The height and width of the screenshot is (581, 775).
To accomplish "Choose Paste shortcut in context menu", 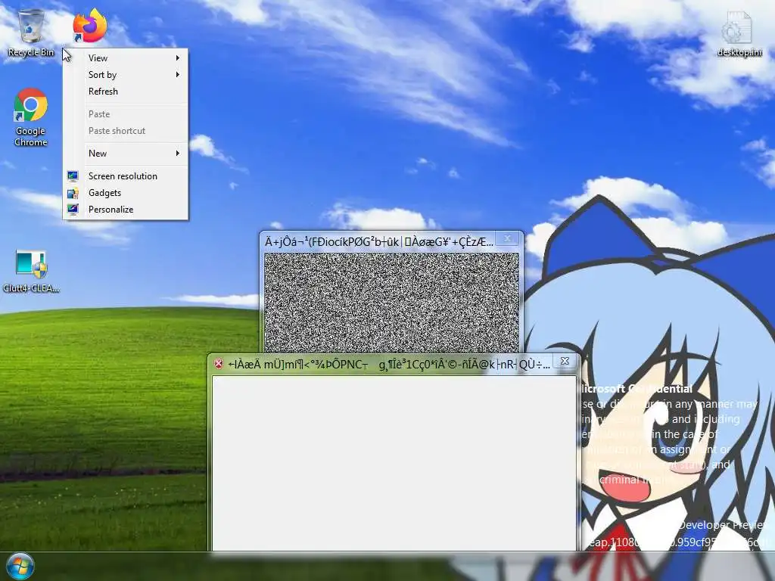I will (125, 131).
